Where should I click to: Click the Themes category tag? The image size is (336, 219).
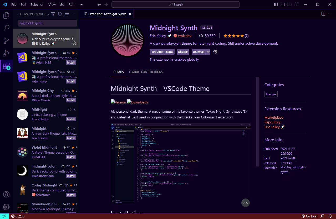[x=271, y=94]
